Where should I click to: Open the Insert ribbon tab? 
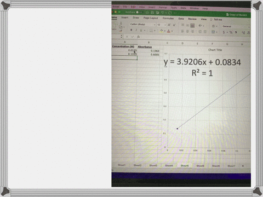[x=125, y=18]
